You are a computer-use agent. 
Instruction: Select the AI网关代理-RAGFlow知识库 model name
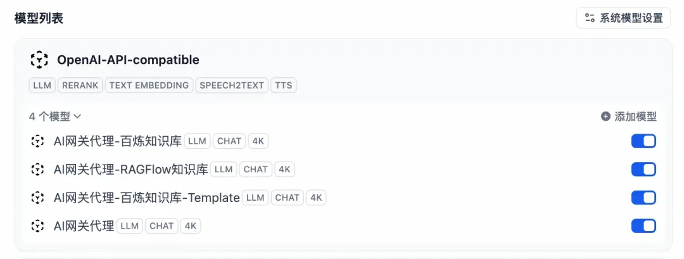coord(131,169)
